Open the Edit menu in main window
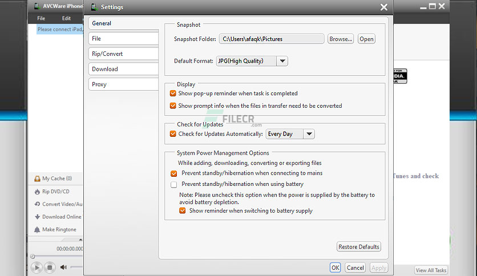Image resolution: width=477 pixels, height=276 pixels. click(x=66, y=18)
